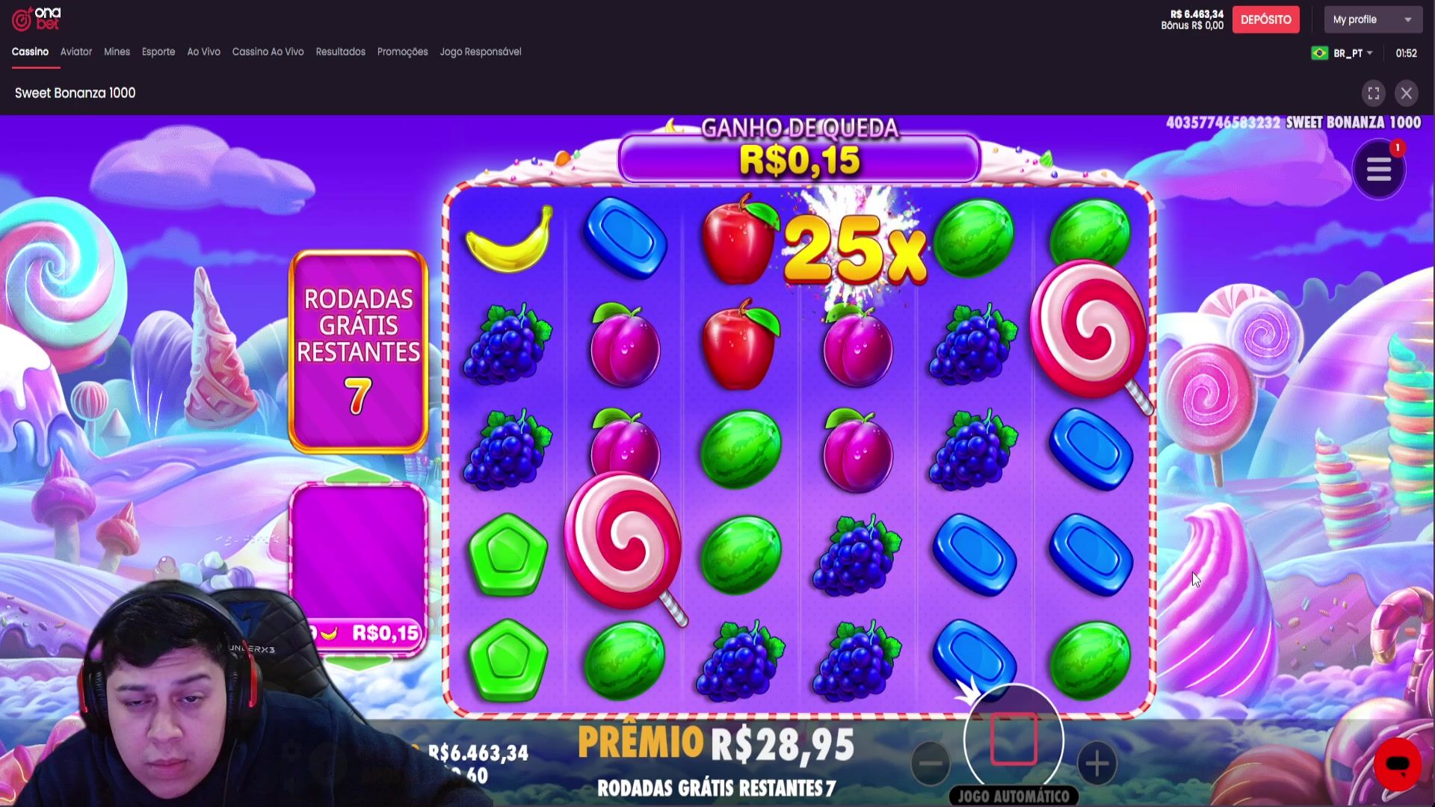Click the dropdown arrow next to BR_PT
Image resolution: width=1435 pixels, height=807 pixels.
[1369, 53]
